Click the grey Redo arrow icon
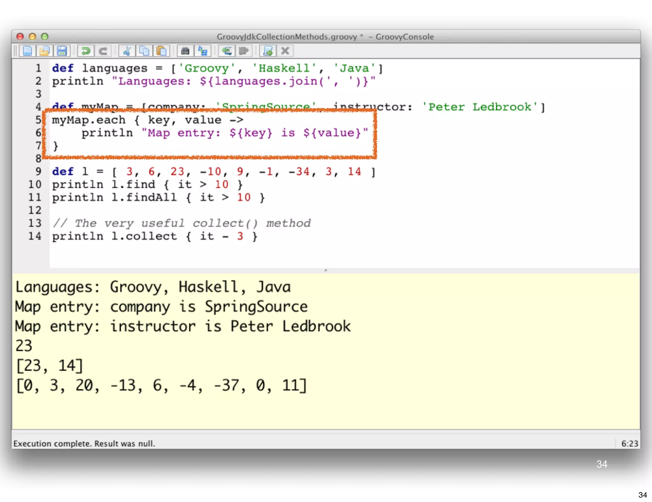This screenshot has width=652, height=502. [103, 51]
